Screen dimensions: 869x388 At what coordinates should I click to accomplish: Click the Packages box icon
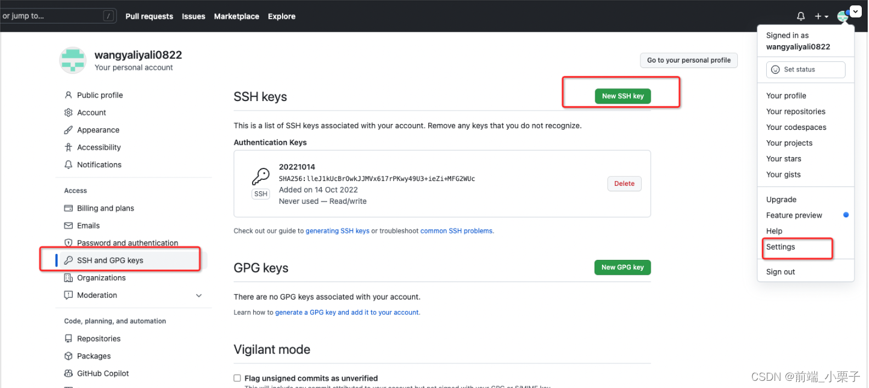point(69,356)
